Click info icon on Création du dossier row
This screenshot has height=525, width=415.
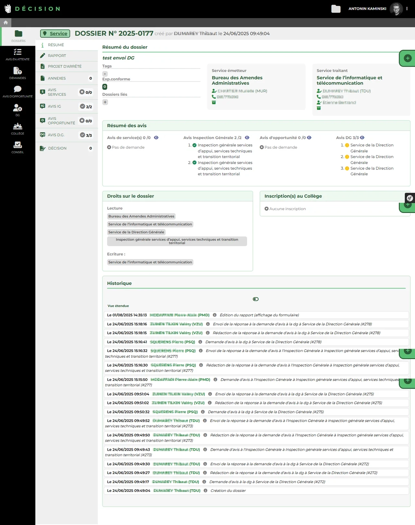(x=206, y=491)
